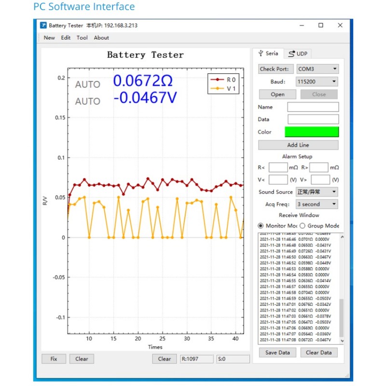Pick the green Color swatch
The height and width of the screenshot is (386, 386).
point(312,132)
